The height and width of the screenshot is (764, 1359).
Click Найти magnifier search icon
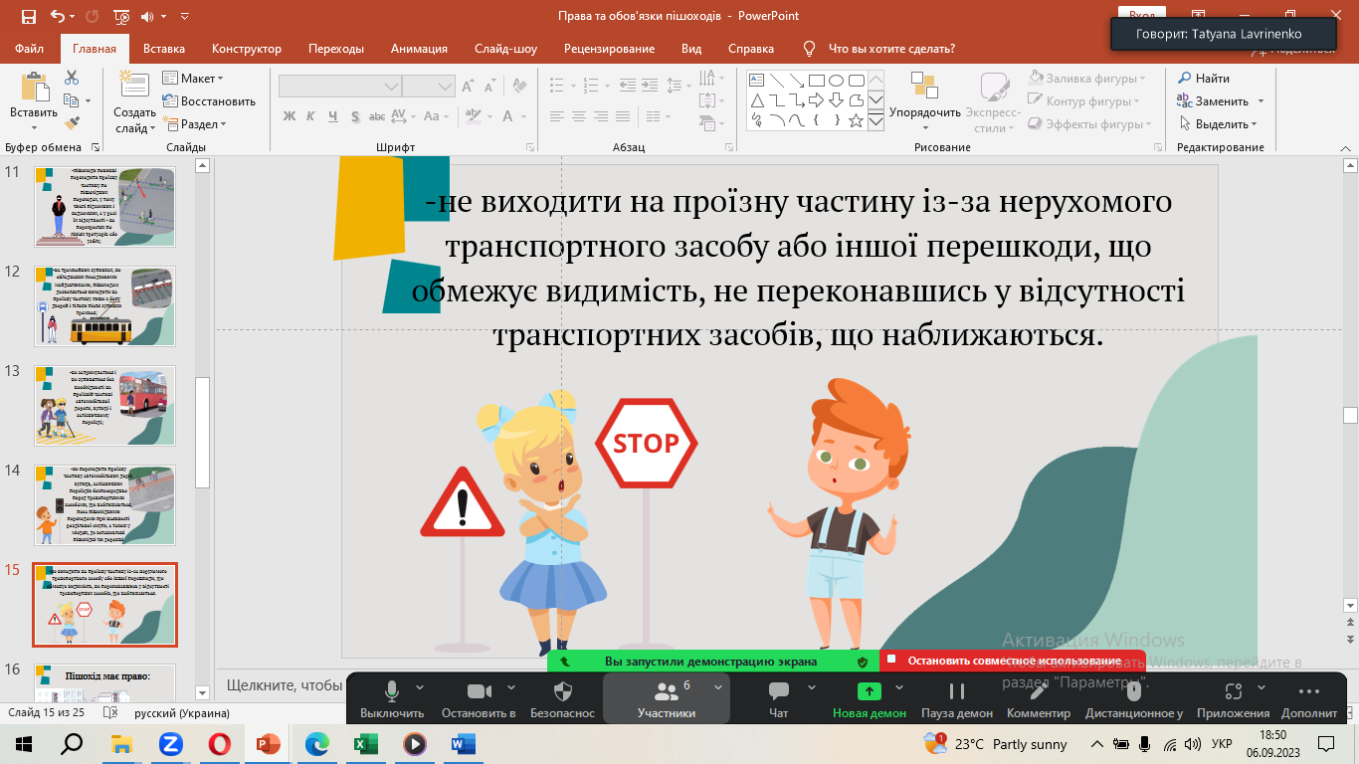[x=1185, y=78]
